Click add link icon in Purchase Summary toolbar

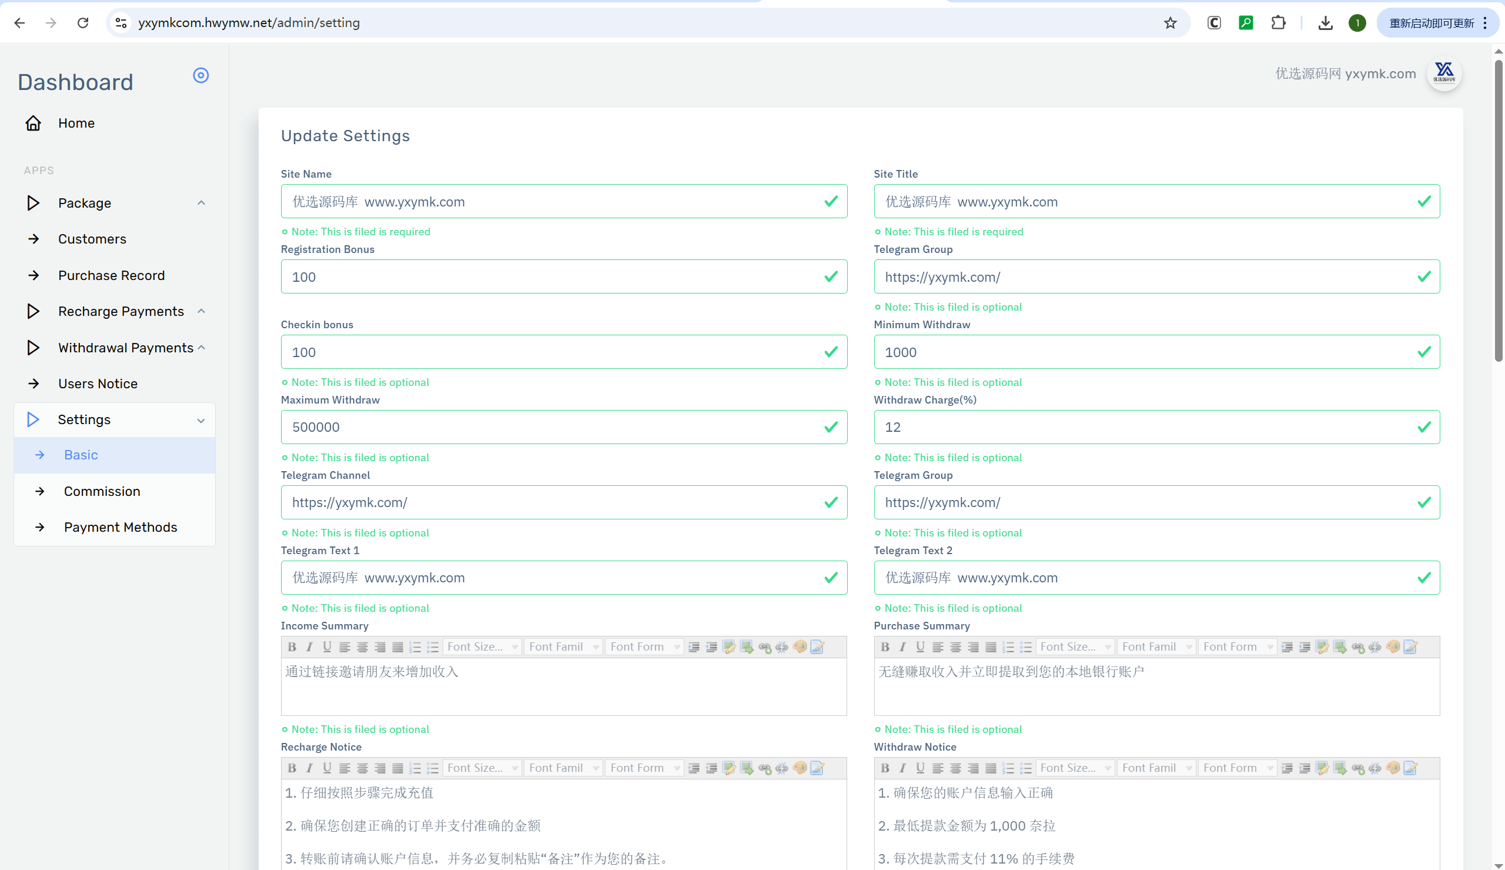click(x=1357, y=646)
